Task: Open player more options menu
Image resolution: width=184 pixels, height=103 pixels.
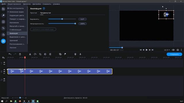Action: 181,50
